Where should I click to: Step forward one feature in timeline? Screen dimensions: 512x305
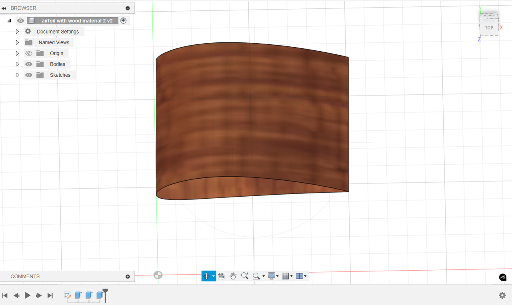coord(39,295)
